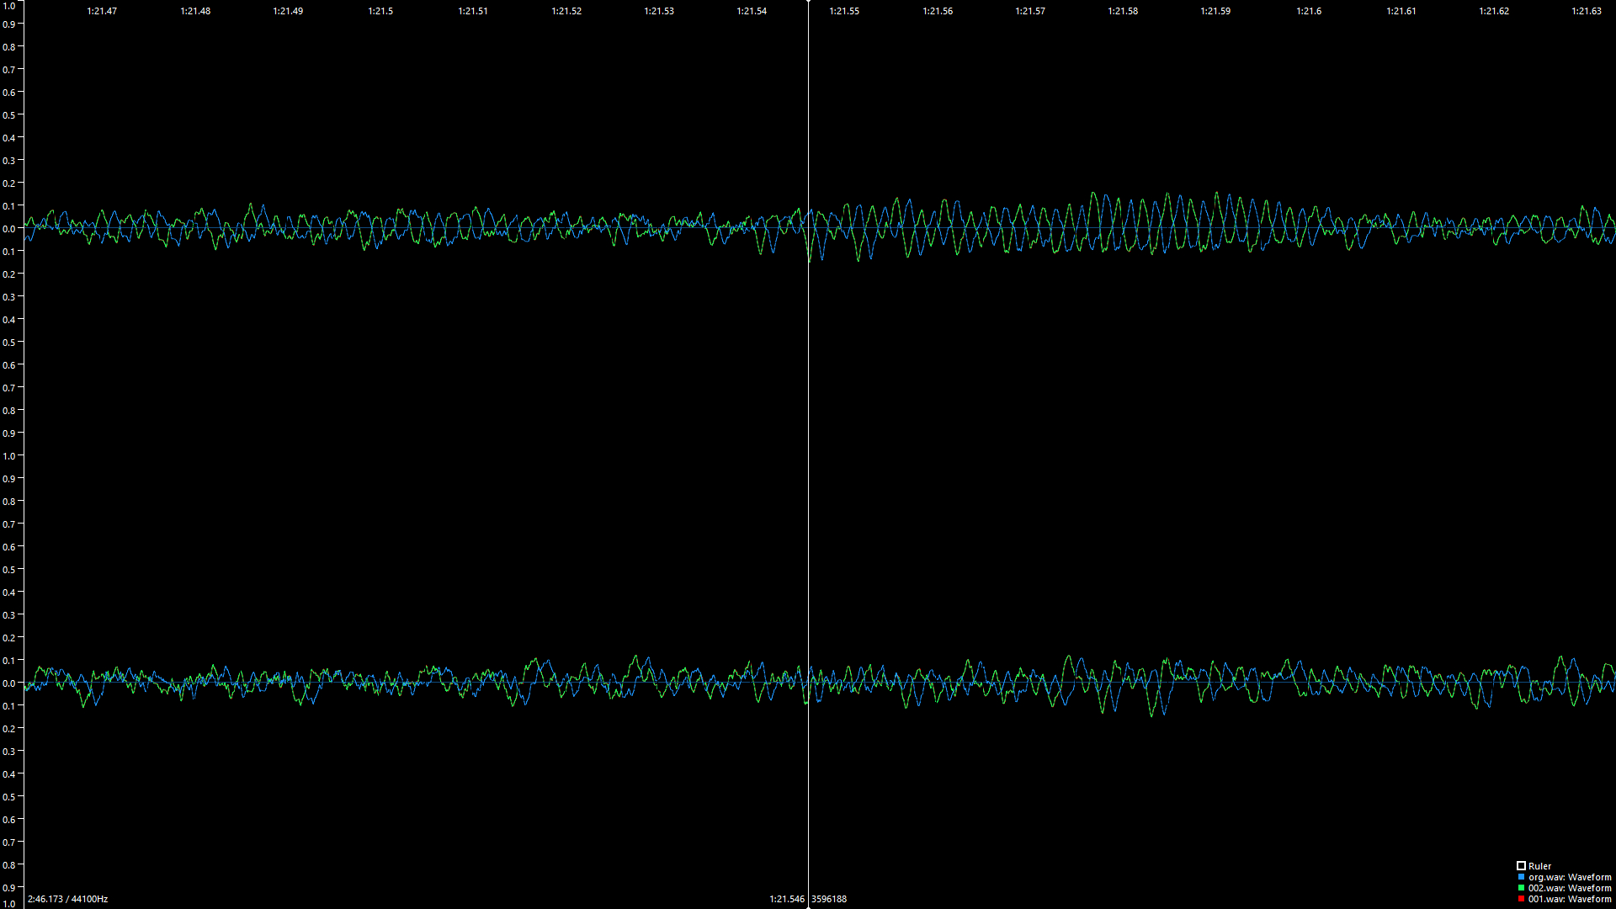The image size is (1616, 909).
Task: Click the 1:21.61 time ruler label
Action: [1401, 11]
